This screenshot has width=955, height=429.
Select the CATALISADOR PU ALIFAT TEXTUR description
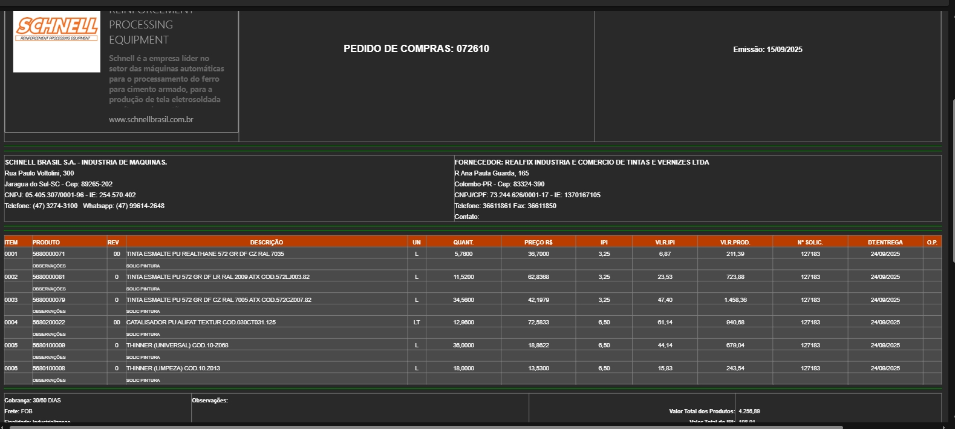[201, 323]
